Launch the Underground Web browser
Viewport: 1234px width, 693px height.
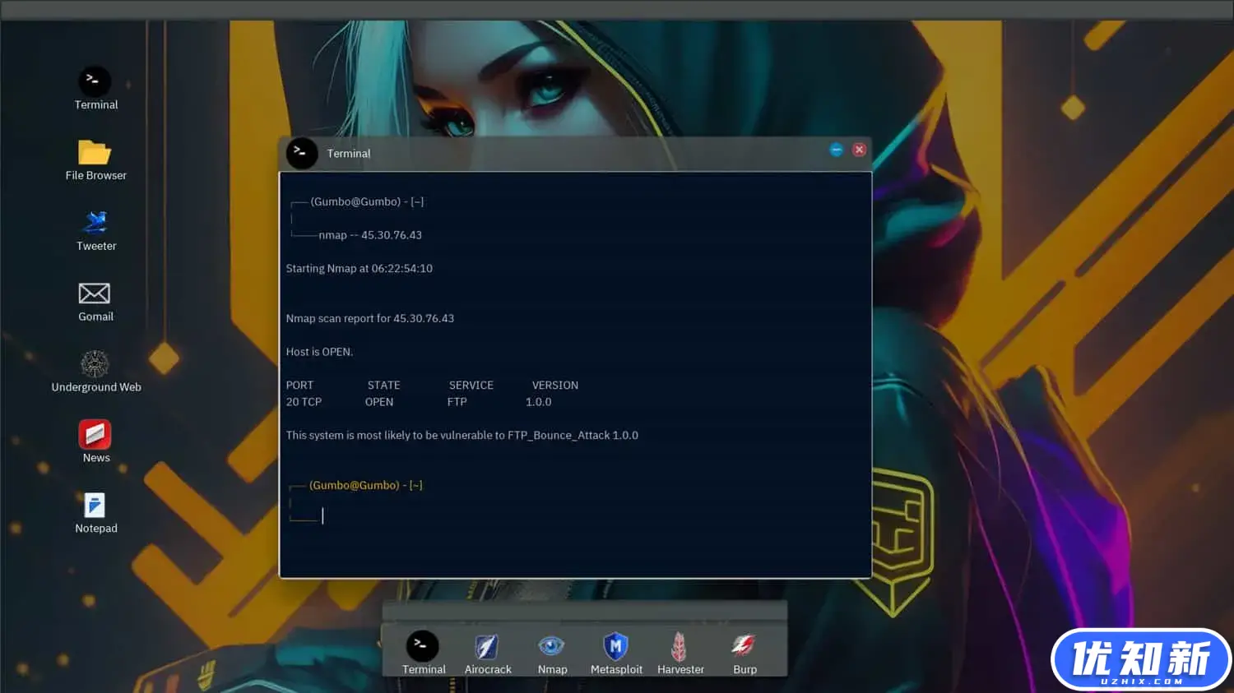point(95,363)
